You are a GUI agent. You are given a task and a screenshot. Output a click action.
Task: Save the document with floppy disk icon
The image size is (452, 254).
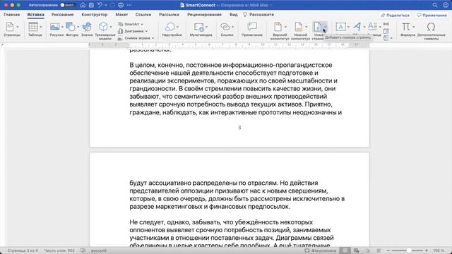(x=91, y=5)
